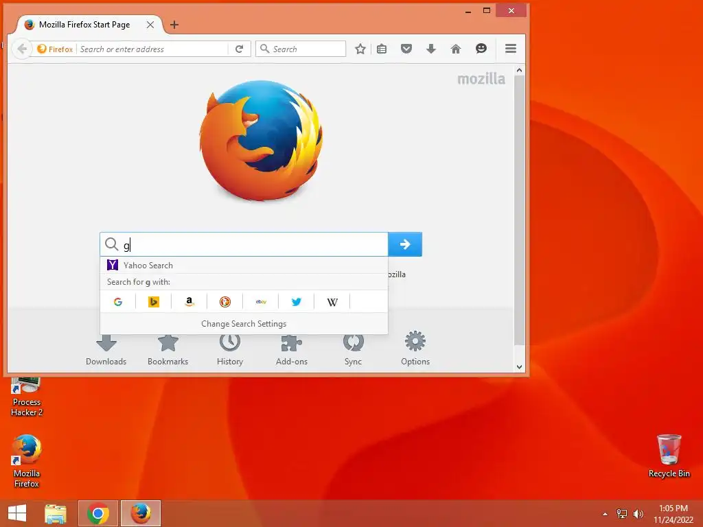
Task: Click the toolbar Search box
Action: [x=301, y=49]
